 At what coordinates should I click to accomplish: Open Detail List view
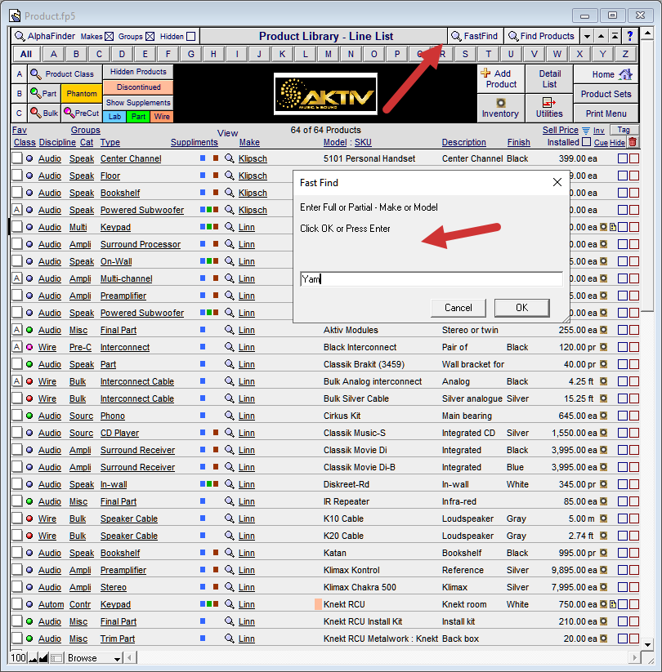click(x=549, y=79)
